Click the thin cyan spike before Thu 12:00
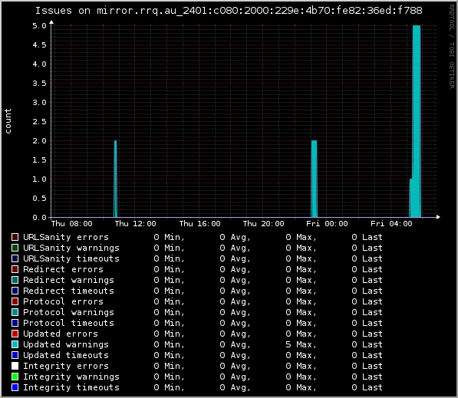This screenshot has width=458, height=398. pos(116,179)
